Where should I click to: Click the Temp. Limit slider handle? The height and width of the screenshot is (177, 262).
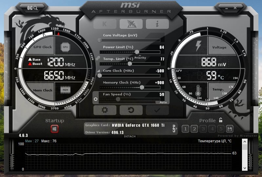130,64
